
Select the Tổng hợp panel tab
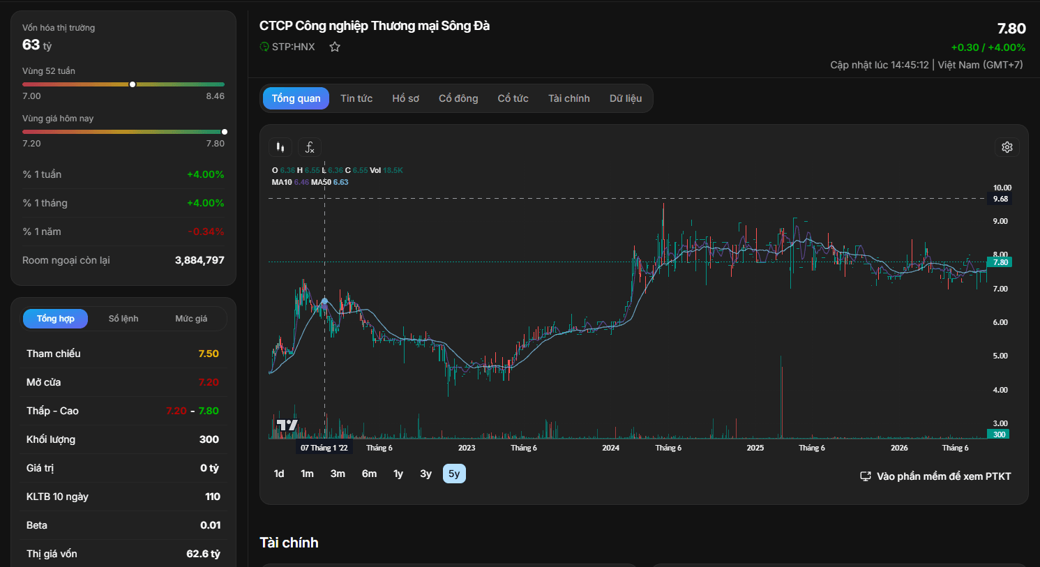click(x=55, y=319)
